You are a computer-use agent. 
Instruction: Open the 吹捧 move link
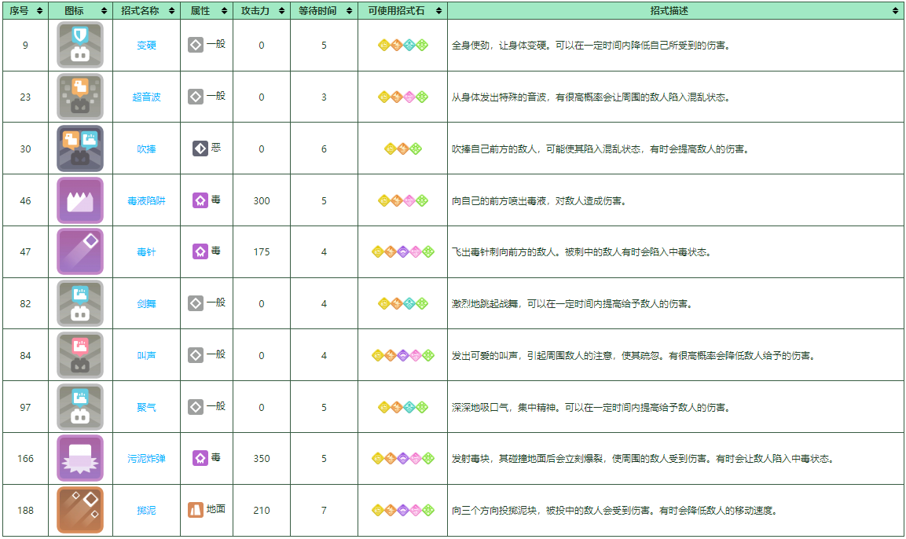coord(146,149)
